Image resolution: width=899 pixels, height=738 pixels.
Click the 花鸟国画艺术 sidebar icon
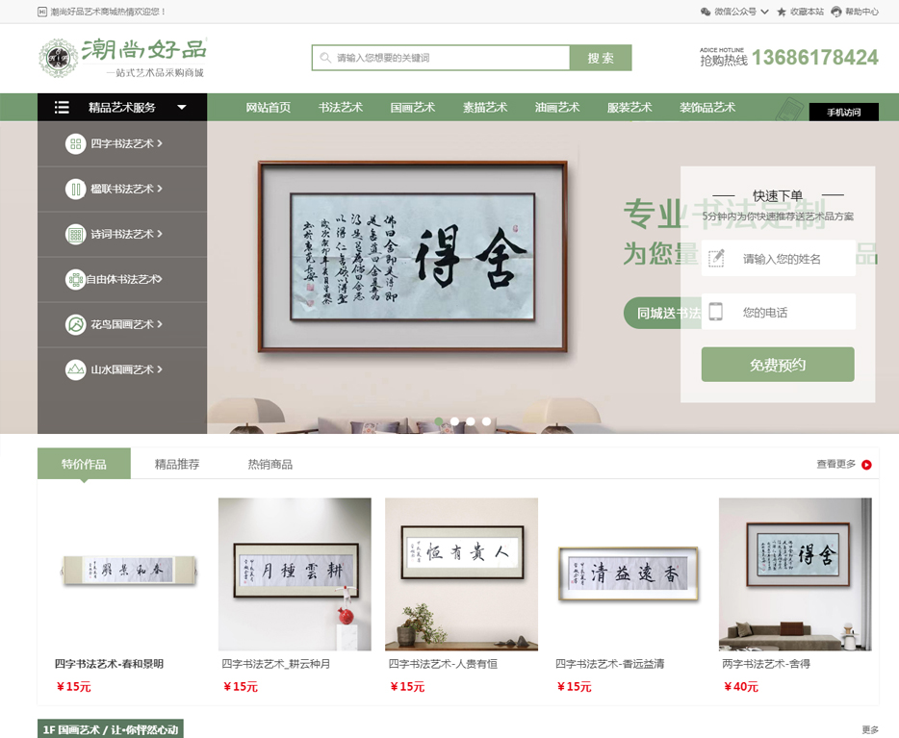point(75,325)
